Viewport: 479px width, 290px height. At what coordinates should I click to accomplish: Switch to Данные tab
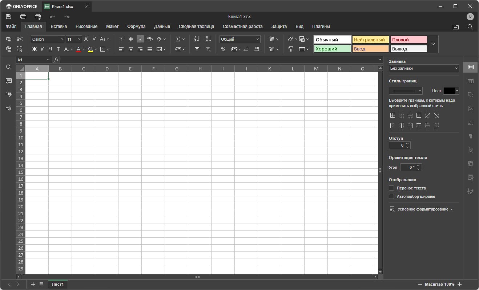click(x=162, y=26)
